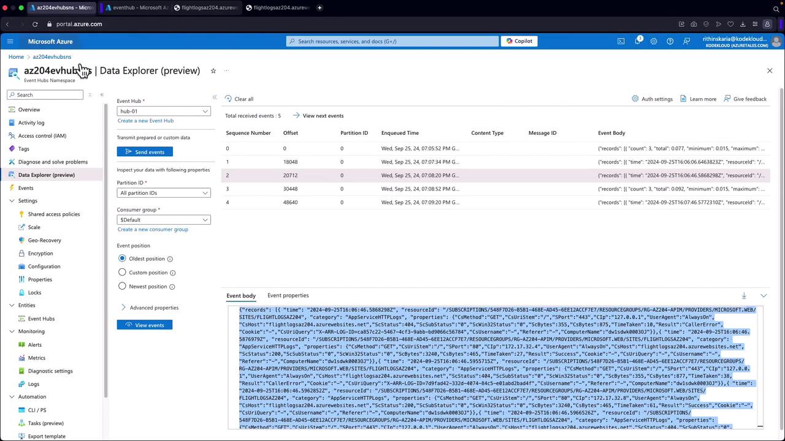
Task: Download the event body
Action: pyautogui.click(x=744, y=296)
